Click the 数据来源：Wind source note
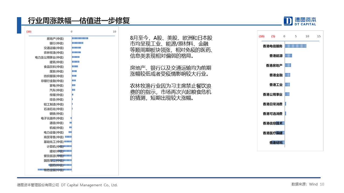Screen dimensions: 344x193 point(304,184)
